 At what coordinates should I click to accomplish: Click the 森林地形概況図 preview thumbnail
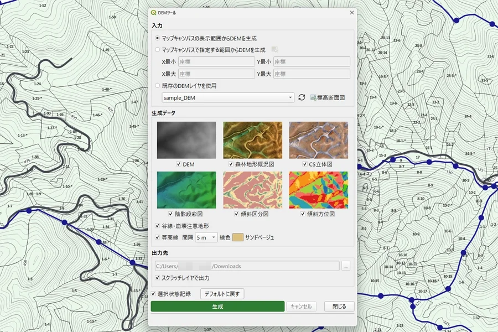pos(252,140)
